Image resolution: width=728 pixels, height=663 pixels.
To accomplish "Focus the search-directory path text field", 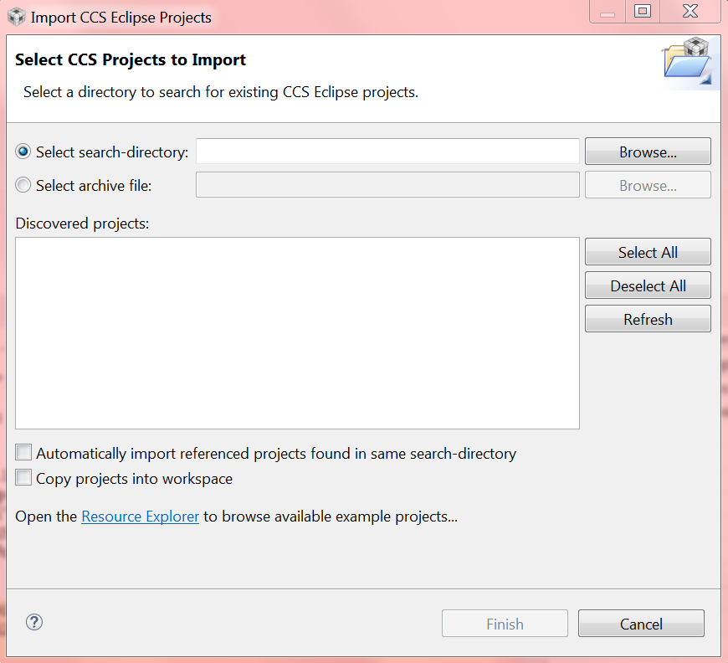I will [387, 152].
